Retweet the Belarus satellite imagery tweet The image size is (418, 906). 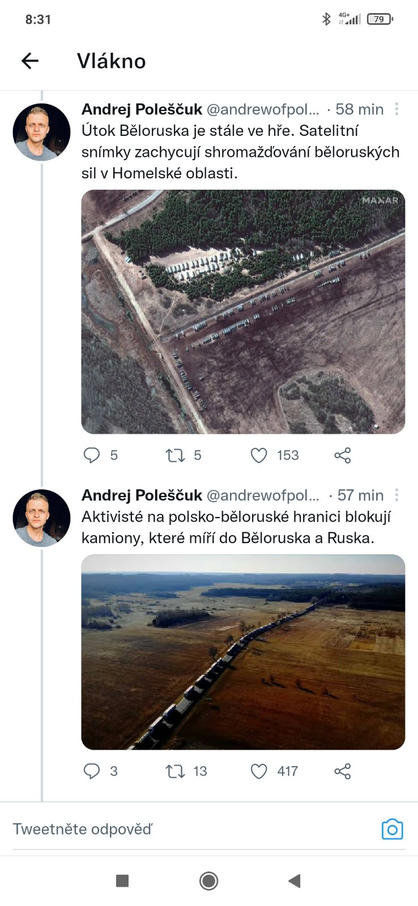[x=175, y=455]
